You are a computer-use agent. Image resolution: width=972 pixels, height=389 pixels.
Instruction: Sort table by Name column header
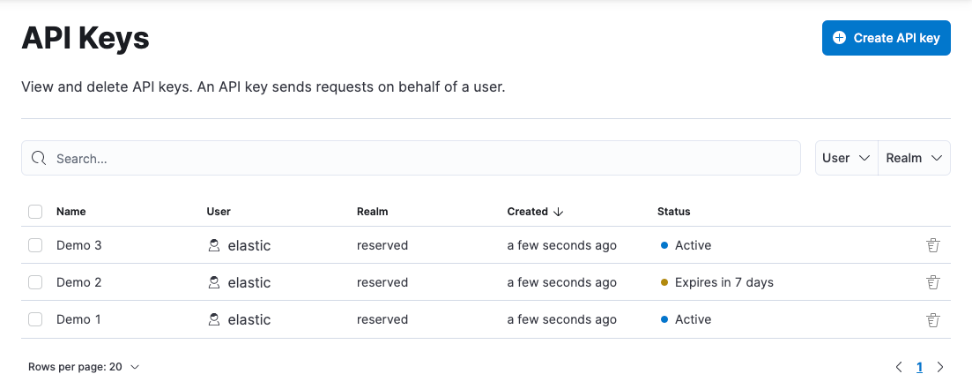(x=71, y=212)
